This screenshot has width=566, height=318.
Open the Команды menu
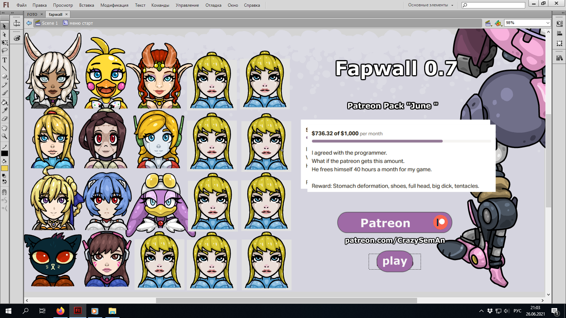point(160,5)
